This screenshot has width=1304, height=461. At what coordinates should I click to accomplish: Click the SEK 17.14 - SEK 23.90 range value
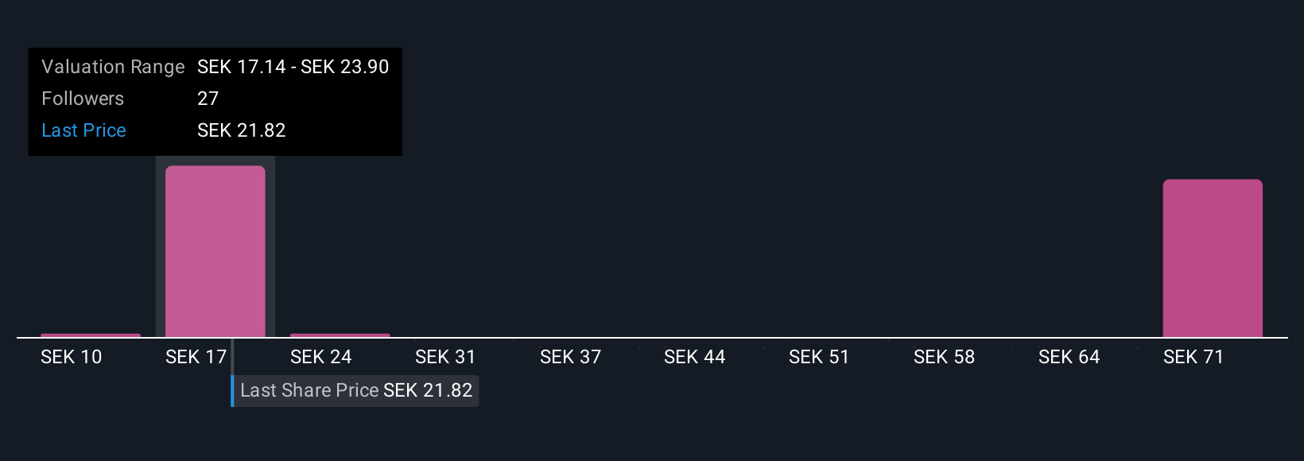(x=293, y=67)
